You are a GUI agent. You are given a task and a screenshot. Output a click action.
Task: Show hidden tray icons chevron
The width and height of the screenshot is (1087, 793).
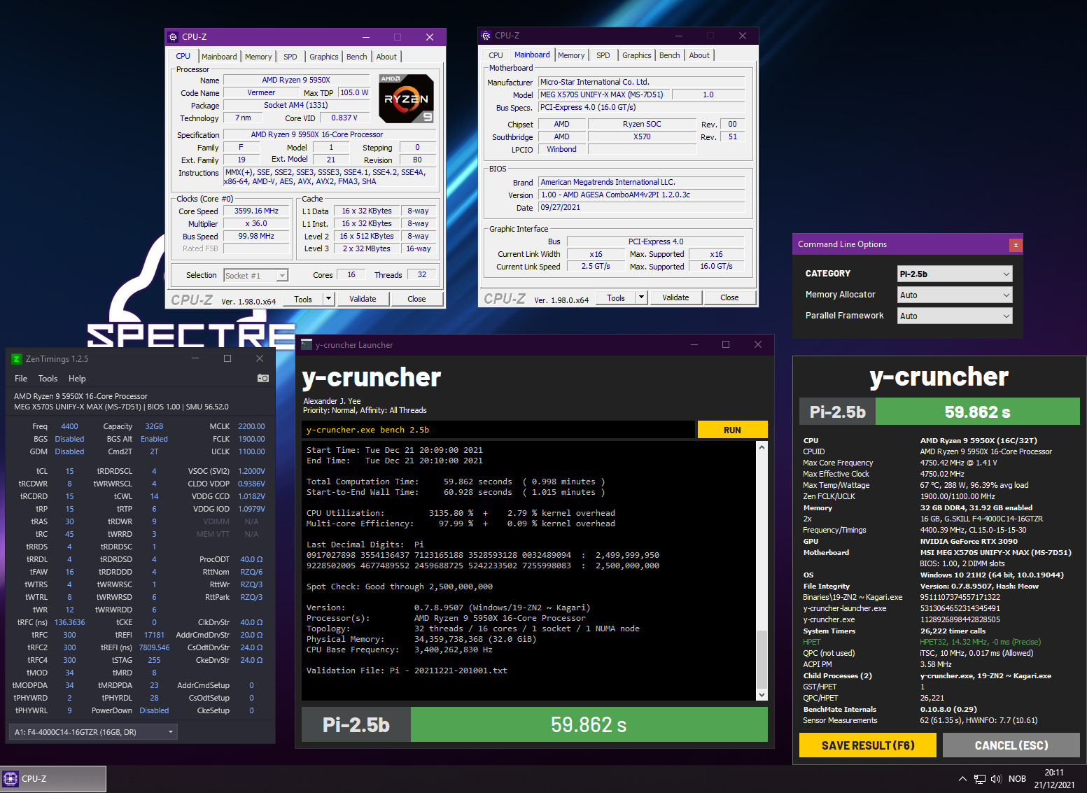click(x=962, y=779)
